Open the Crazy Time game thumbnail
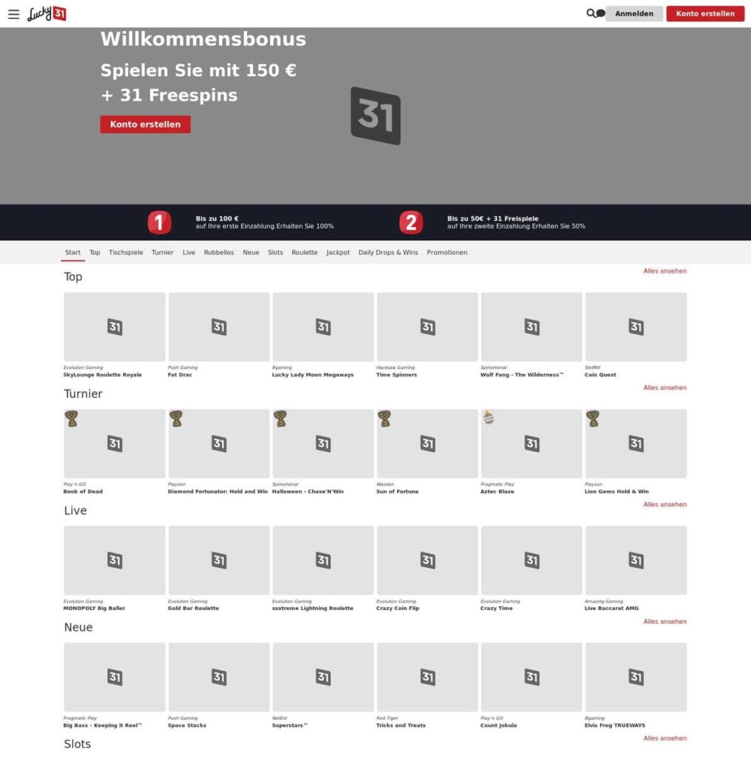Viewport: 751px width, 757px height. pyautogui.click(x=531, y=560)
